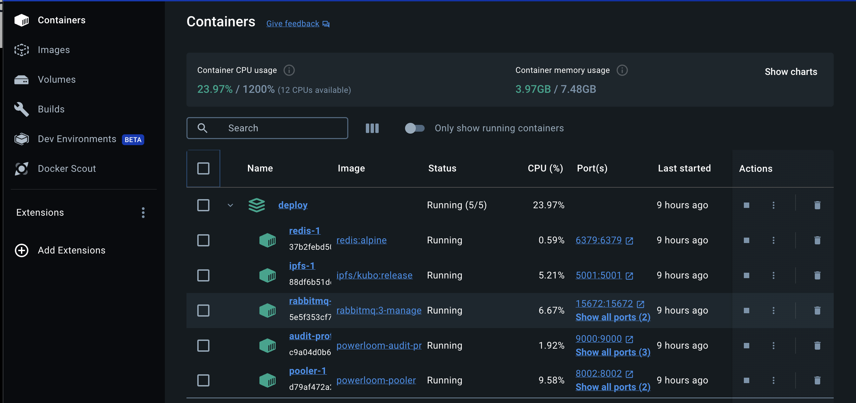This screenshot has width=856, height=403.
Task: Open the redis:alpine image link
Action: [361, 240]
